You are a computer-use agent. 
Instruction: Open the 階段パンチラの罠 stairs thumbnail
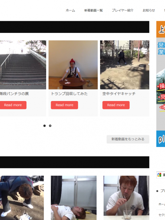point(23,65)
